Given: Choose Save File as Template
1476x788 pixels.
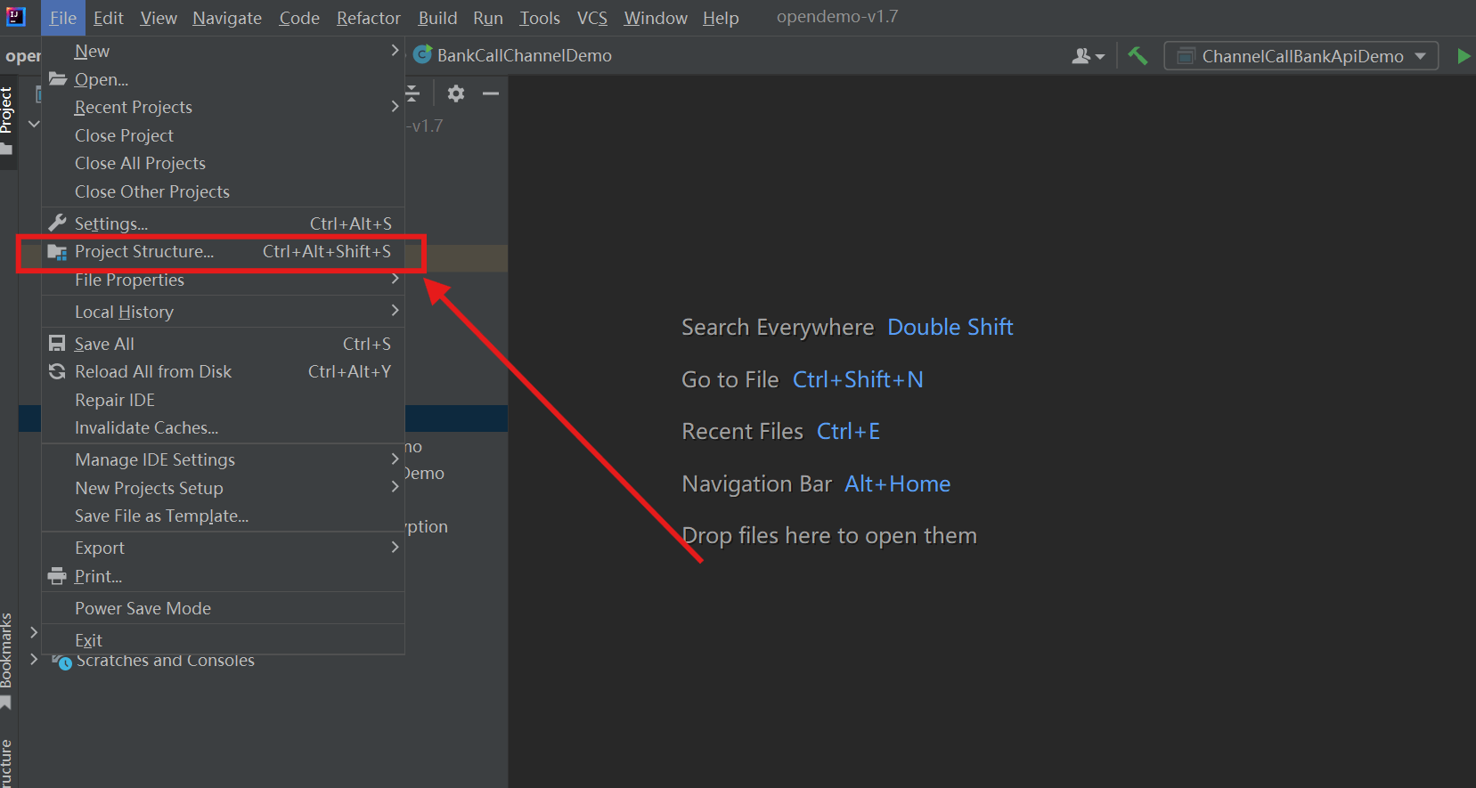Looking at the screenshot, I should (x=223, y=516).
